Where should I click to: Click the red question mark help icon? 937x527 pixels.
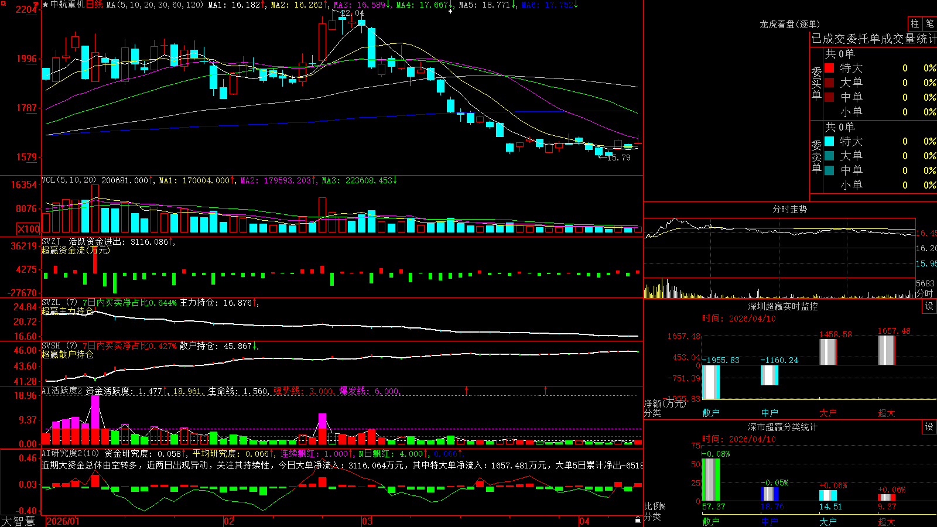tap(36, 5)
